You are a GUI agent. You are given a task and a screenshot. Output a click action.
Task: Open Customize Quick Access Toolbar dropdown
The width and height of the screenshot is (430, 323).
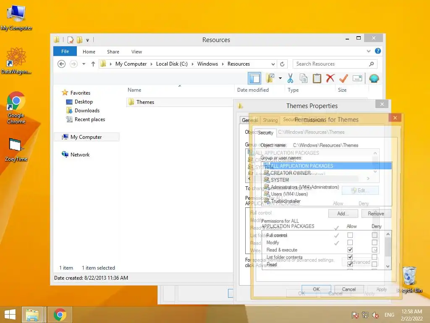pos(87,40)
